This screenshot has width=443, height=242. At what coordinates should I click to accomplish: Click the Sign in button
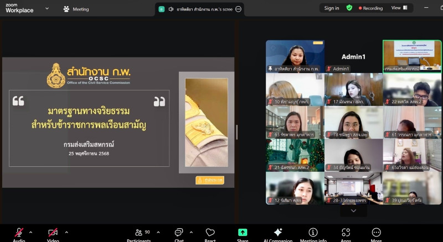click(332, 8)
